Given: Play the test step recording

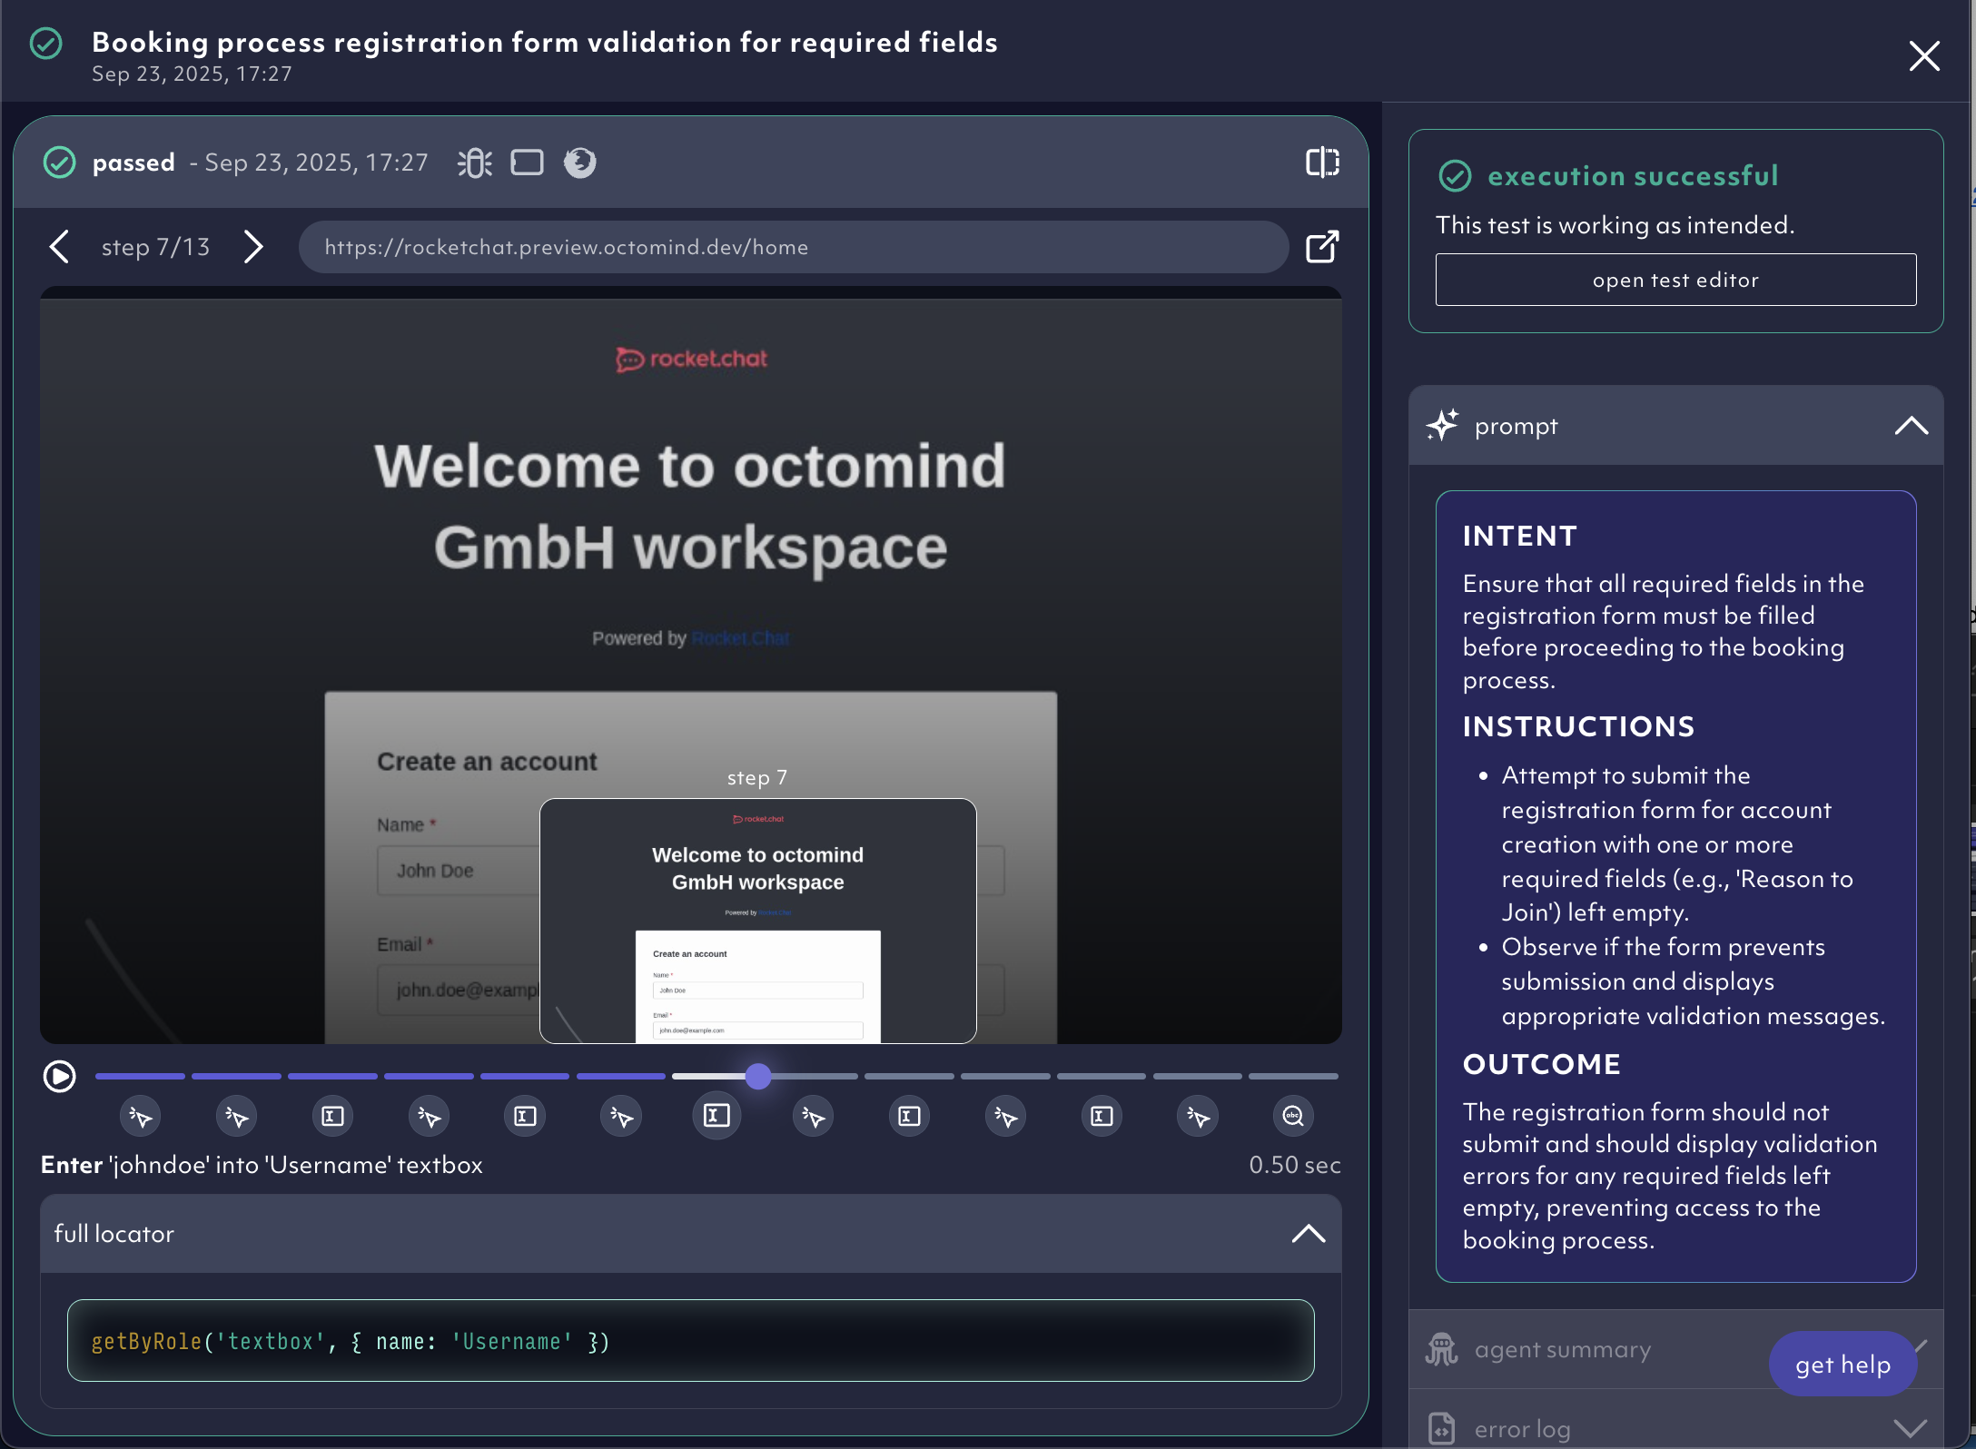Looking at the screenshot, I should coord(60,1077).
